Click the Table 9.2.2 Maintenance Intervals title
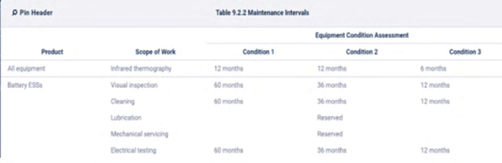502x163 pixels. pyautogui.click(x=263, y=13)
